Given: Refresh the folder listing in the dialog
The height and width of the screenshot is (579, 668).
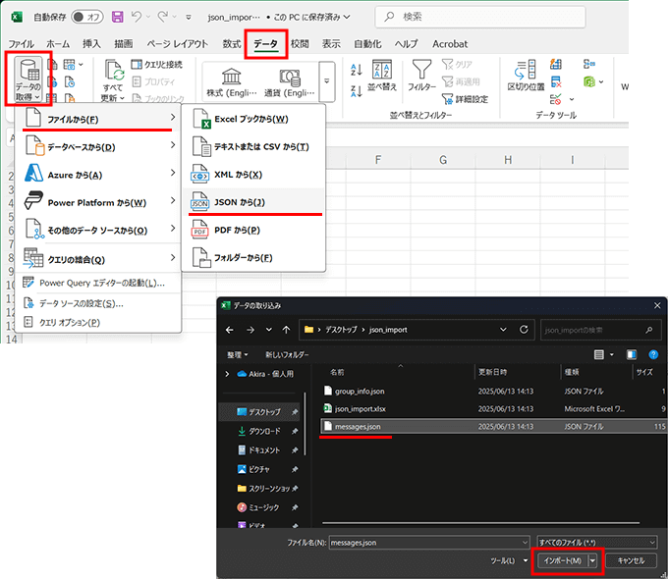Looking at the screenshot, I should [x=524, y=330].
